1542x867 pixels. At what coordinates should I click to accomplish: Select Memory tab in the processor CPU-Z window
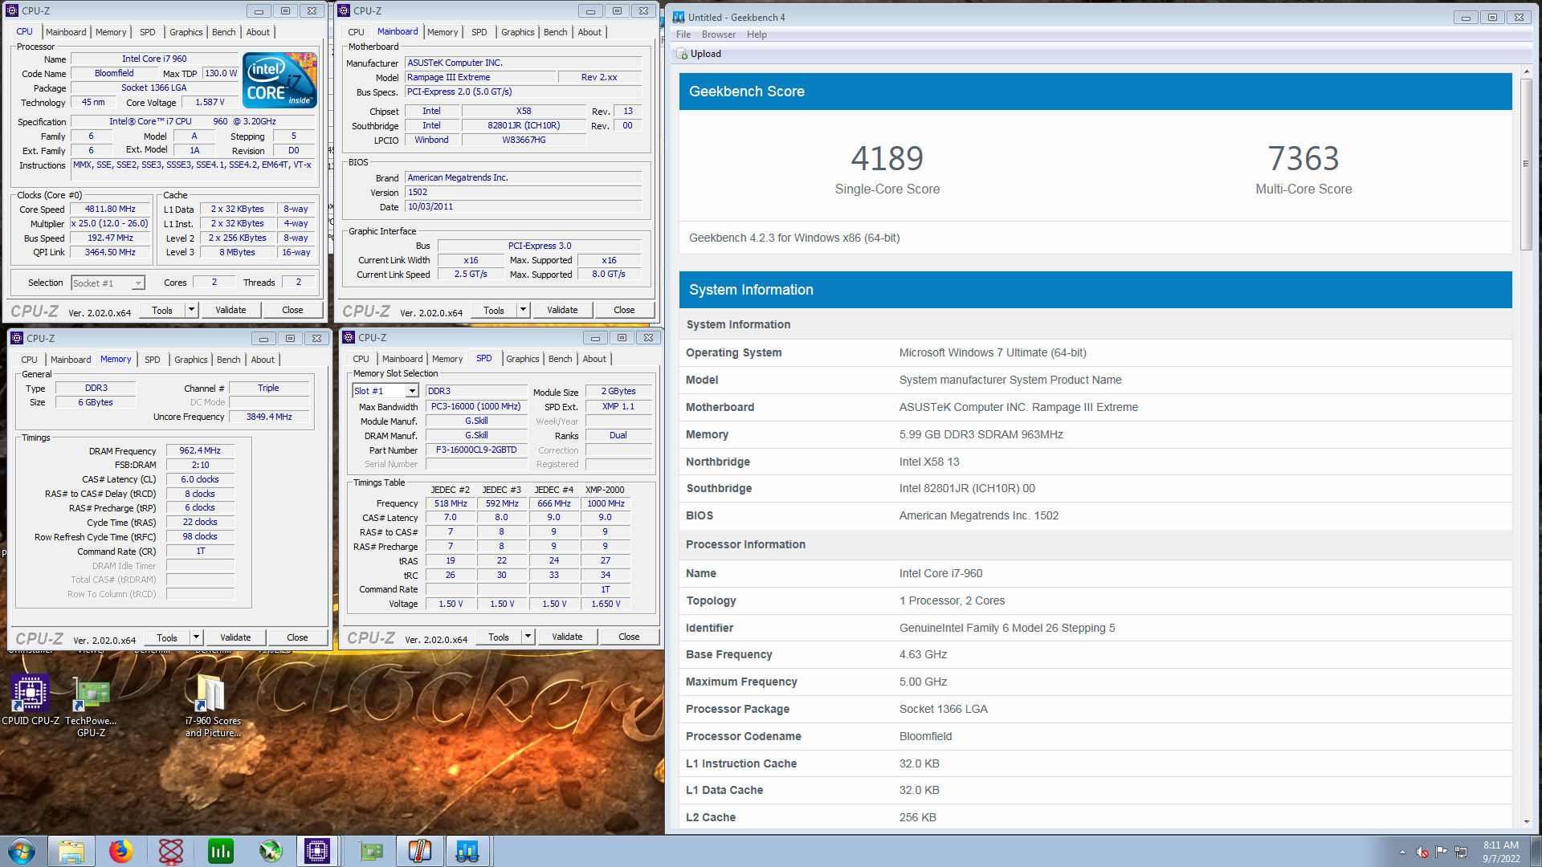tap(111, 32)
